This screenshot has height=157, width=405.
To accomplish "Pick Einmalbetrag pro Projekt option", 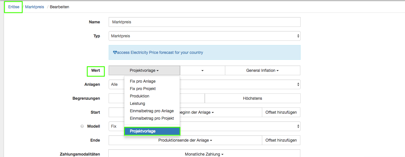I will click(x=152, y=118).
